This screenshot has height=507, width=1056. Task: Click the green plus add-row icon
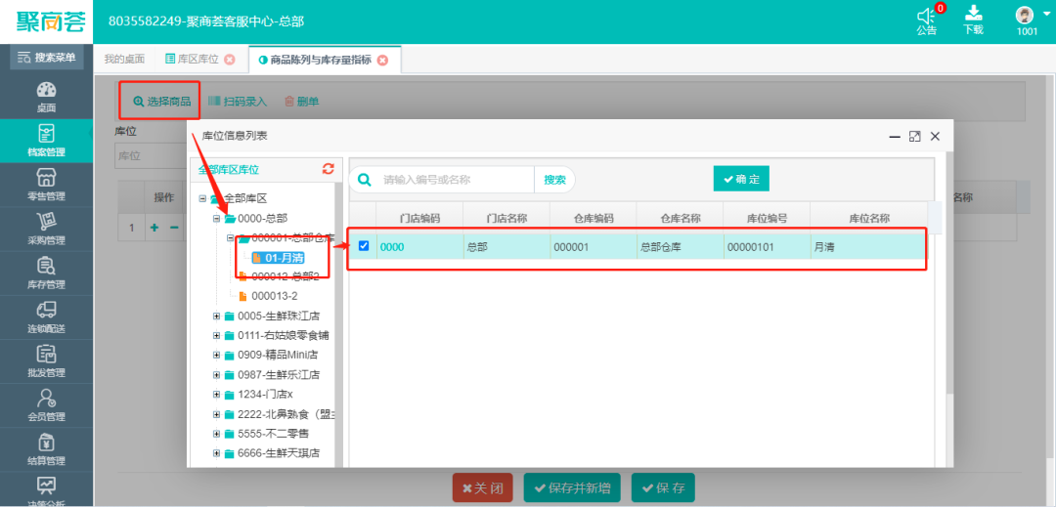pyautogui.click(x=154, y=228)
